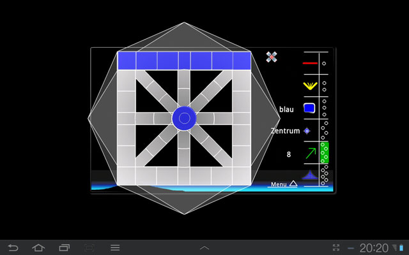
Task: Select the yellow fan rays icon
Action: [x=310, y=86]
